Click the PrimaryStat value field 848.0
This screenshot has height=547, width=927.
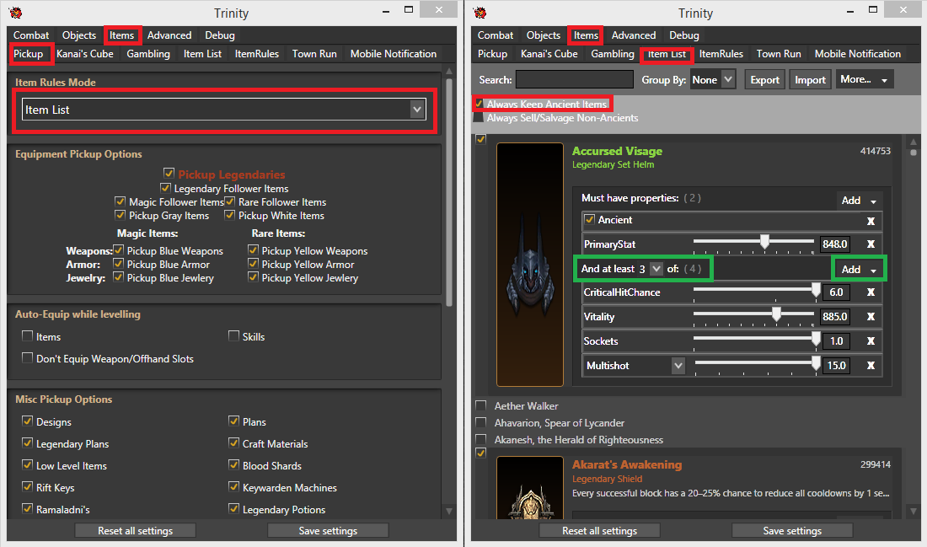pyautogui.click(x=835, y=244)
